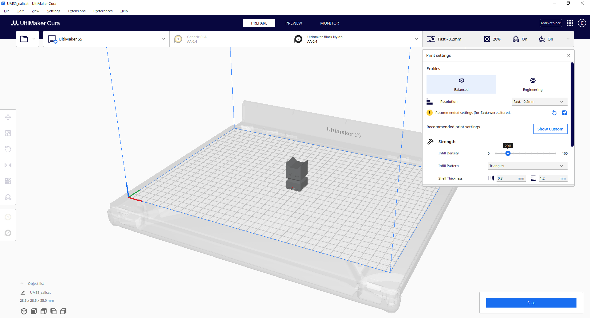
Task: Open the UltiMaker S5 printer selector
Action: [106, 39]
